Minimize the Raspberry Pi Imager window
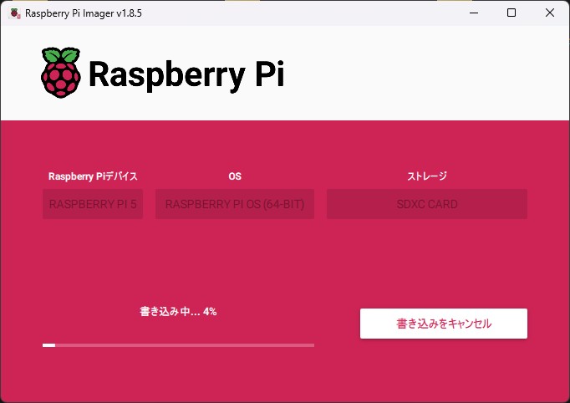This screenshot has height=403, width=570. coord(473,13)
